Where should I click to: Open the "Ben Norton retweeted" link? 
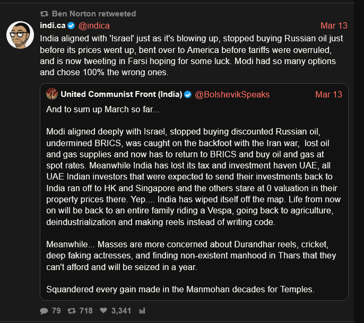[94, 13]
